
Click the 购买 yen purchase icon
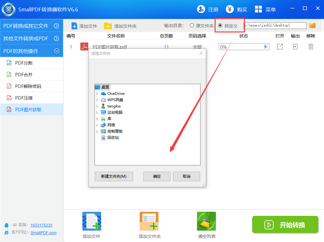pyautogui.click(x=229, y=9)
